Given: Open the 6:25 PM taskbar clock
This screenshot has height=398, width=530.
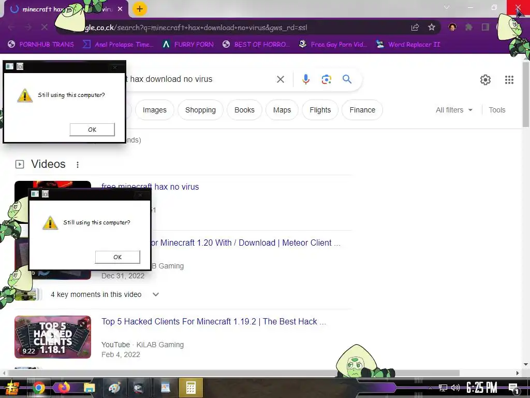Looking at the screenshot, I should (482, 388).
